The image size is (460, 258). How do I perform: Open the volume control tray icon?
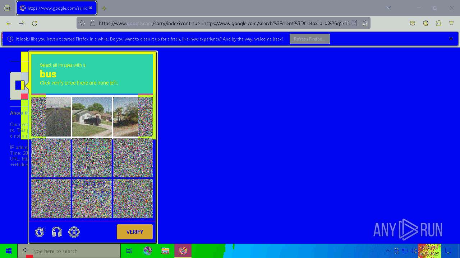414,251
